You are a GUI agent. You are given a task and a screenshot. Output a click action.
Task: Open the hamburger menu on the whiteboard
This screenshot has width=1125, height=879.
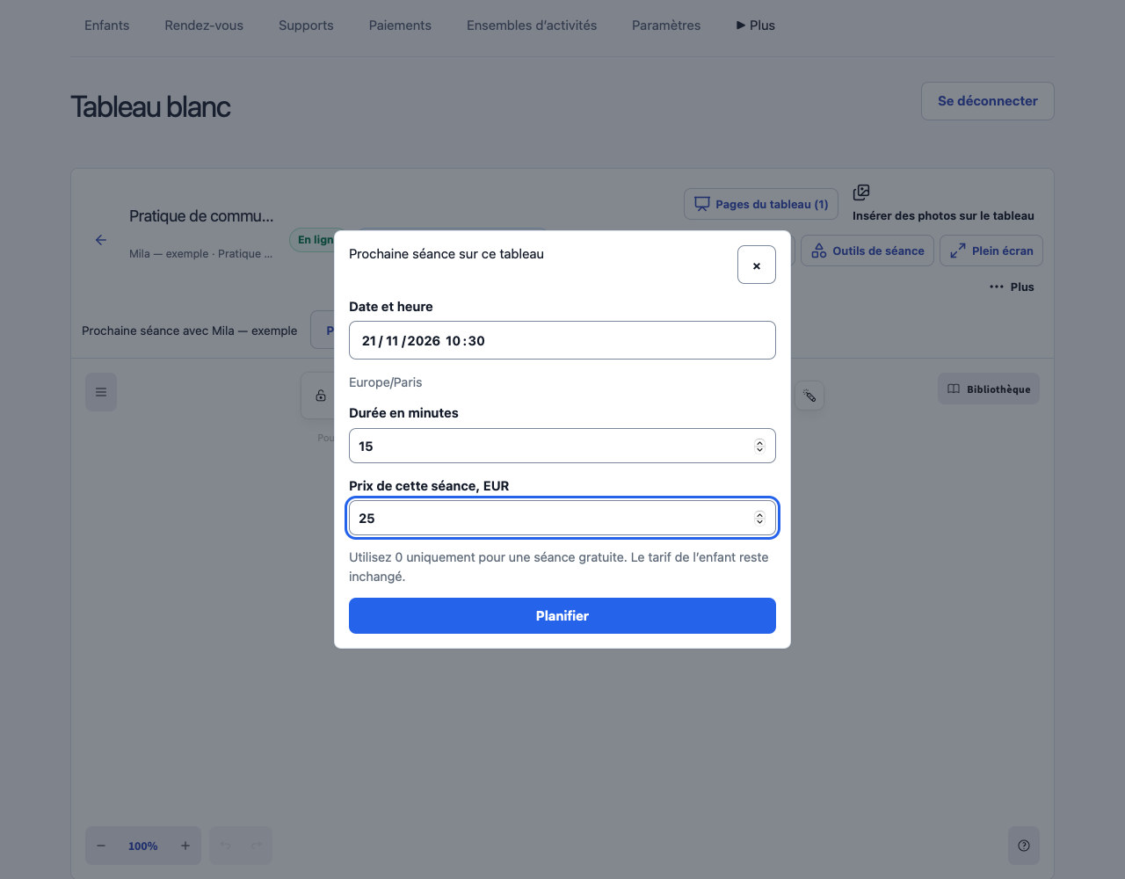coord(101,392)
